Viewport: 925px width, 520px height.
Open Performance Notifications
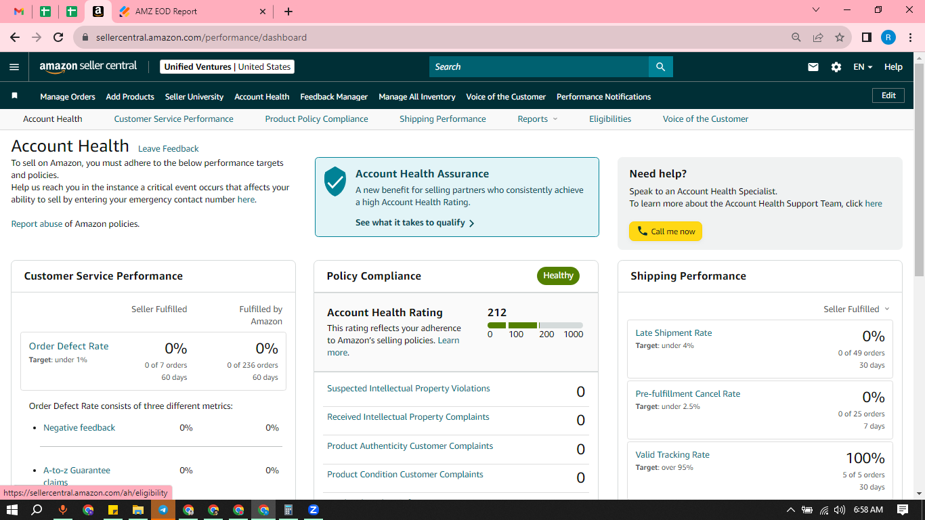[x=603, y=97]
